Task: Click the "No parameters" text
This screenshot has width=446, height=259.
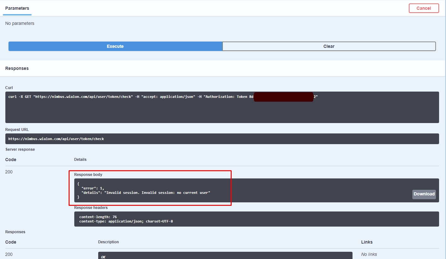Action: [x=20, y=23]
